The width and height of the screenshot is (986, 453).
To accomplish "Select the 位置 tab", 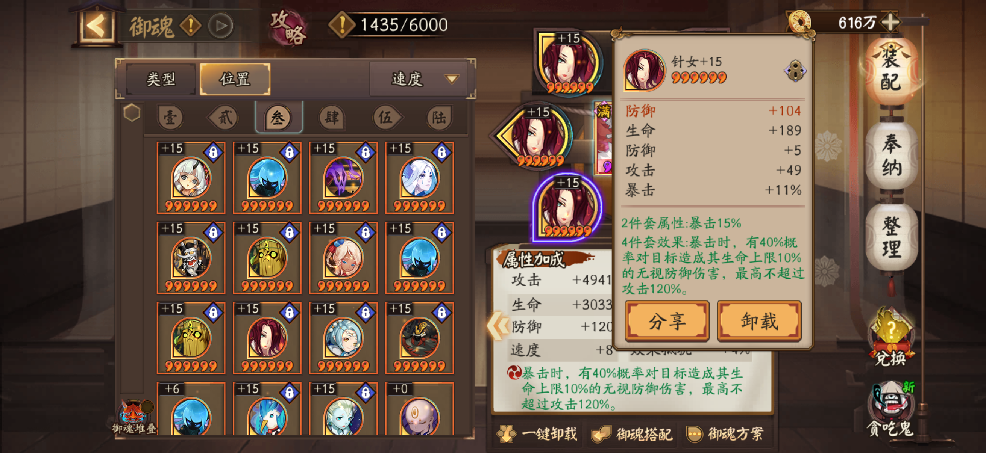I will (235, 79).
